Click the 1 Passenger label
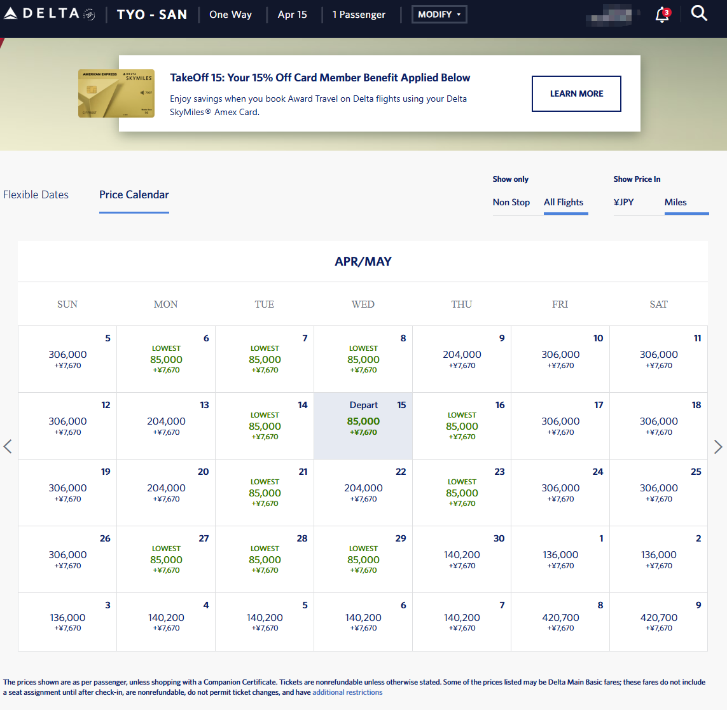Screen dimensions: 727x710 (358, 15)
